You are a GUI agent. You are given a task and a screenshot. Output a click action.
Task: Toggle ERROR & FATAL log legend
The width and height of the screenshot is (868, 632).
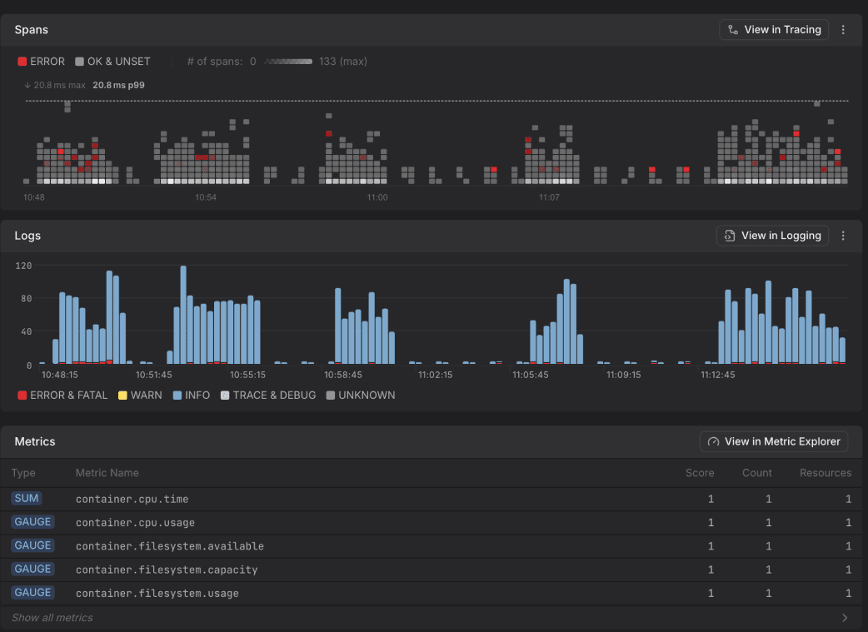click(62, 396)
